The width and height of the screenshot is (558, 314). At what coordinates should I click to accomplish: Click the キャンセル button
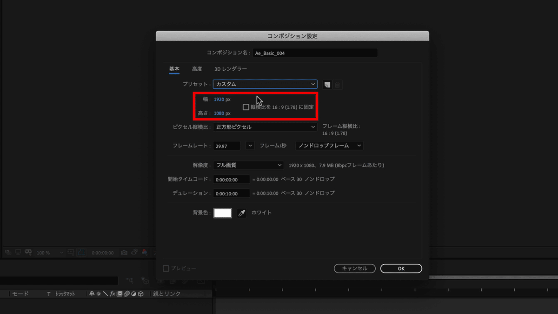click(x=355, y=268)
